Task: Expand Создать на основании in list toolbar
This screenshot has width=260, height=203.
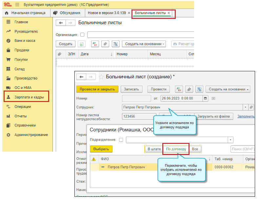Action: coord(144,44)
